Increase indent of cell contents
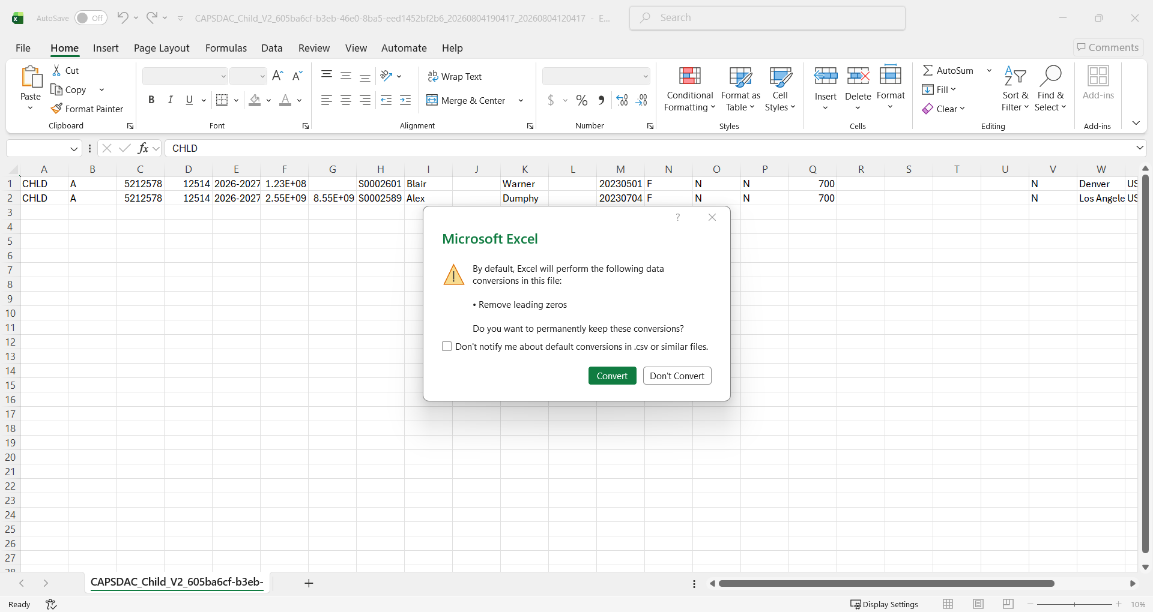 click(406, 100)
